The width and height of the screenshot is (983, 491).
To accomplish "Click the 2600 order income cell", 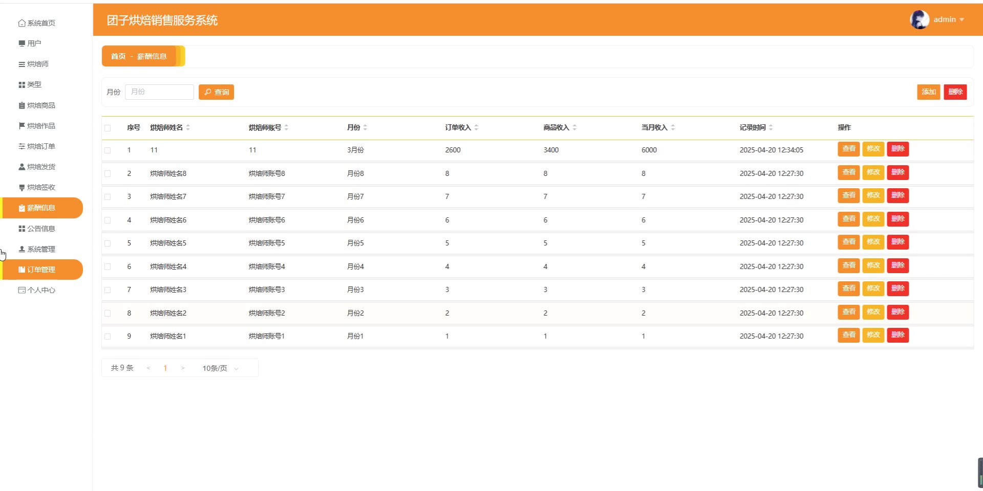I will click(453, 150).
